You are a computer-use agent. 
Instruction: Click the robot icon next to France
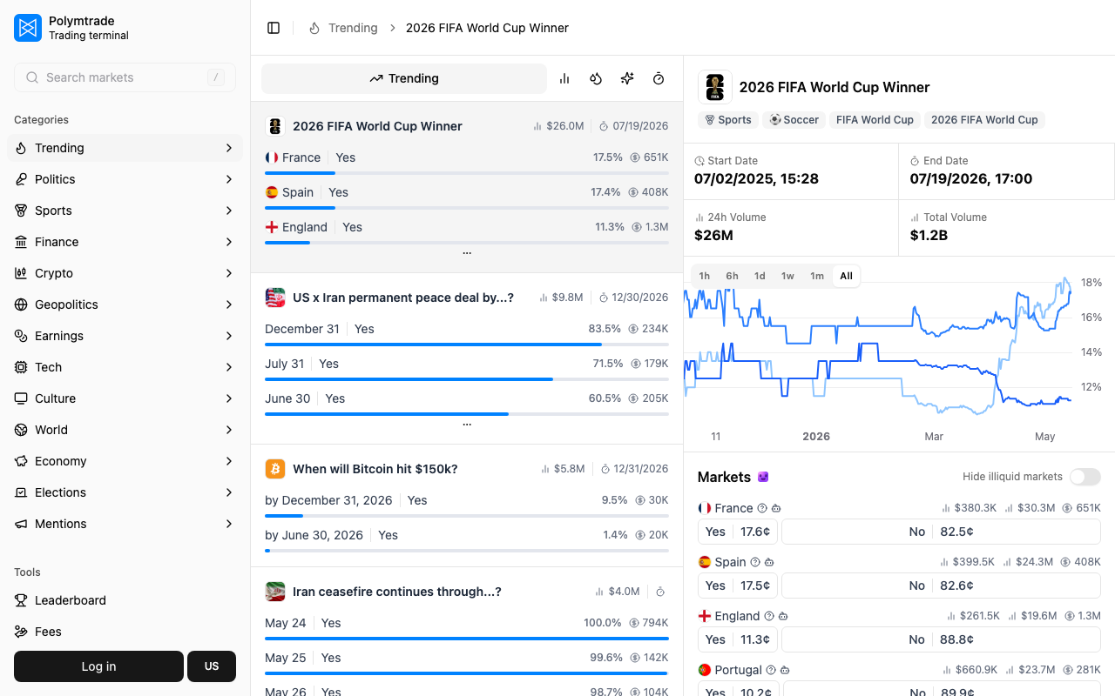(776, 508)
